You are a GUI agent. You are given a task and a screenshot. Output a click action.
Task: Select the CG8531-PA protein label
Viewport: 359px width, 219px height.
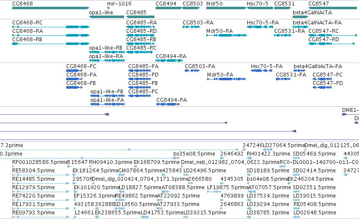[x=291, y=75]
